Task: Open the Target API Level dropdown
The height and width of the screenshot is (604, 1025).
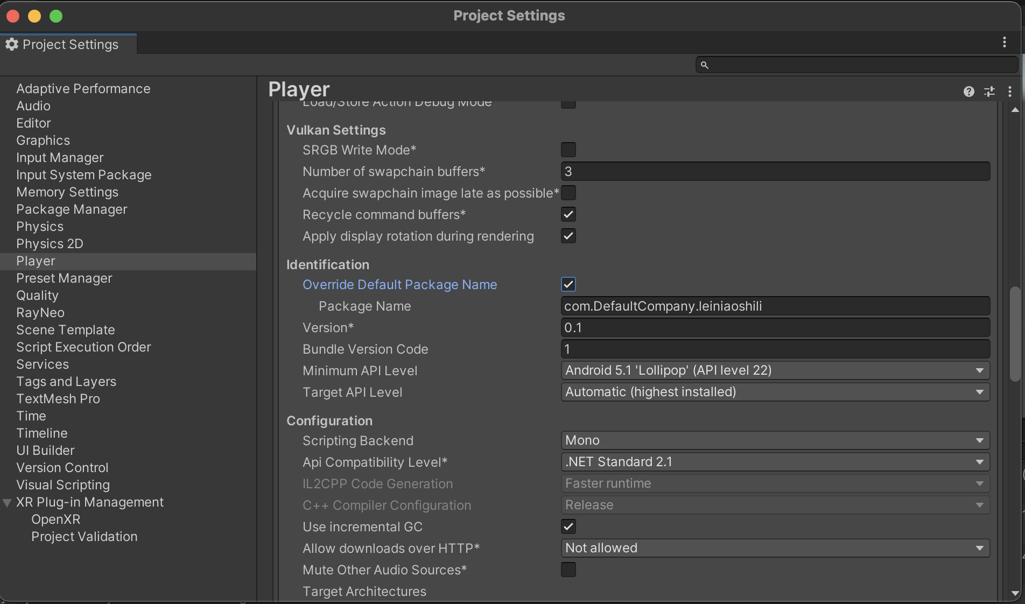Action: click(x=775, y=392)
